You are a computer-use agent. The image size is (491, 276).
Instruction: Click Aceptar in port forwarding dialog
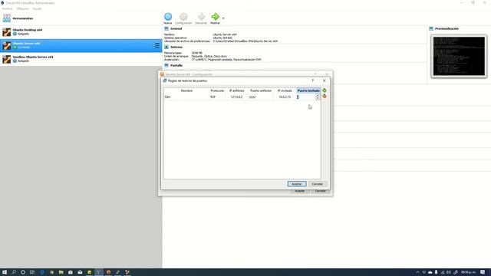297,184
